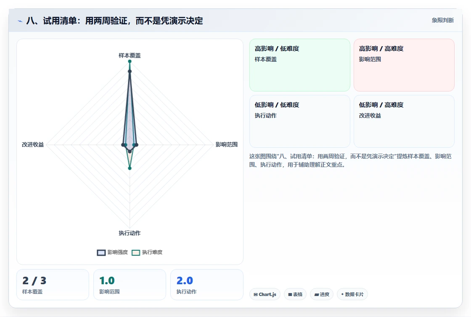Click the 表格 tag icon

click(x=290, y=294)
